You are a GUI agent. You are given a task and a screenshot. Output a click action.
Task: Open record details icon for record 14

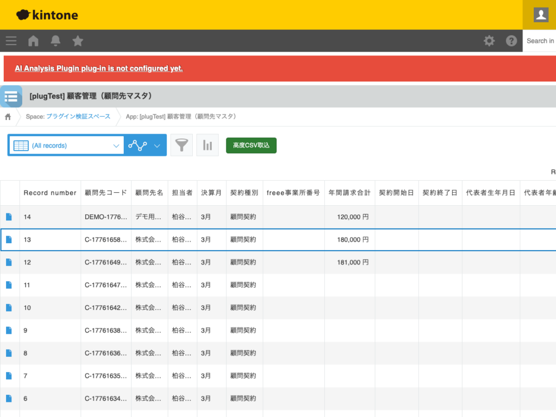pyautogui.click(x=9, y=217)
